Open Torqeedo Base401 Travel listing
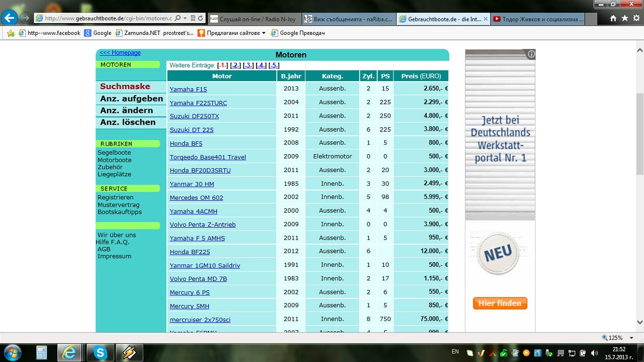Viewport: 644px width, 362px height. coord(208,157)
